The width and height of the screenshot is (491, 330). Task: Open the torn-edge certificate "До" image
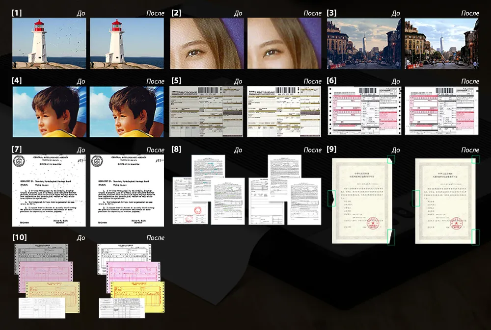[x=362, y=201]
